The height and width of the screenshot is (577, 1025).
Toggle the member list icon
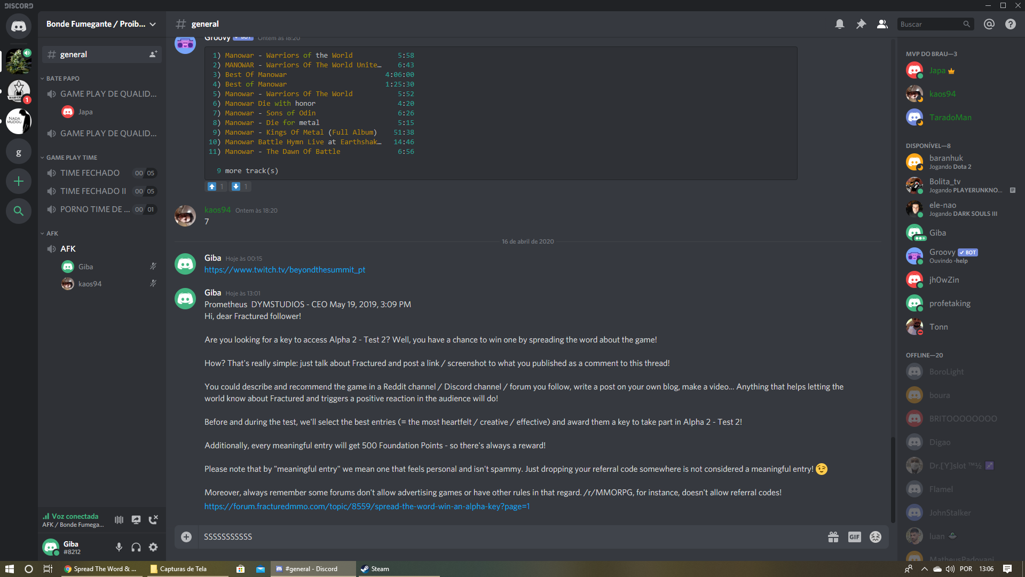pyautogui.click(x=882, y=24)
